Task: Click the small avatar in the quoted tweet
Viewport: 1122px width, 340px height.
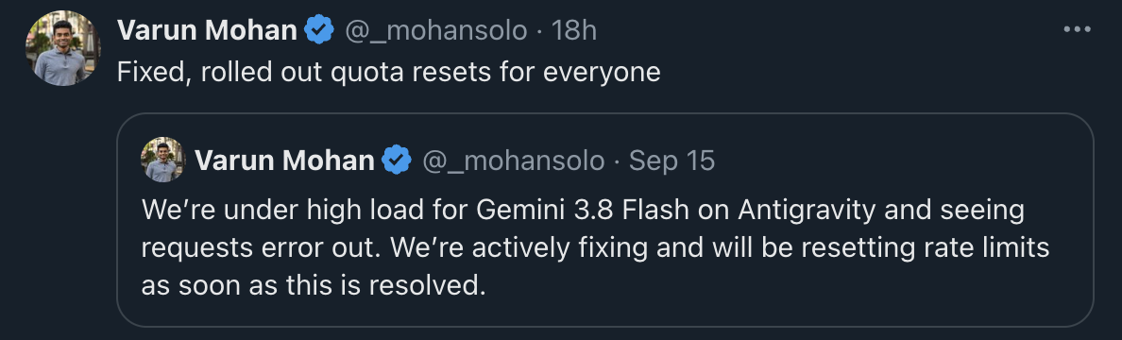Action: coord(163,160)
